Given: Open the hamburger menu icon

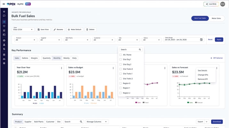Looking at the screenshot, I should pos(4,4).
